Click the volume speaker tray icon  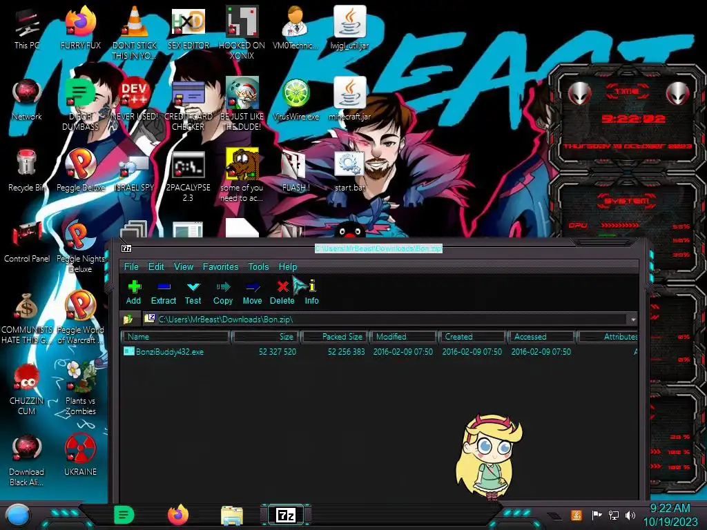click(630, 515)
